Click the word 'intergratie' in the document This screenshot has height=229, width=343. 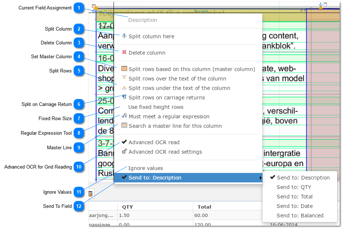(x=282, y=153)
